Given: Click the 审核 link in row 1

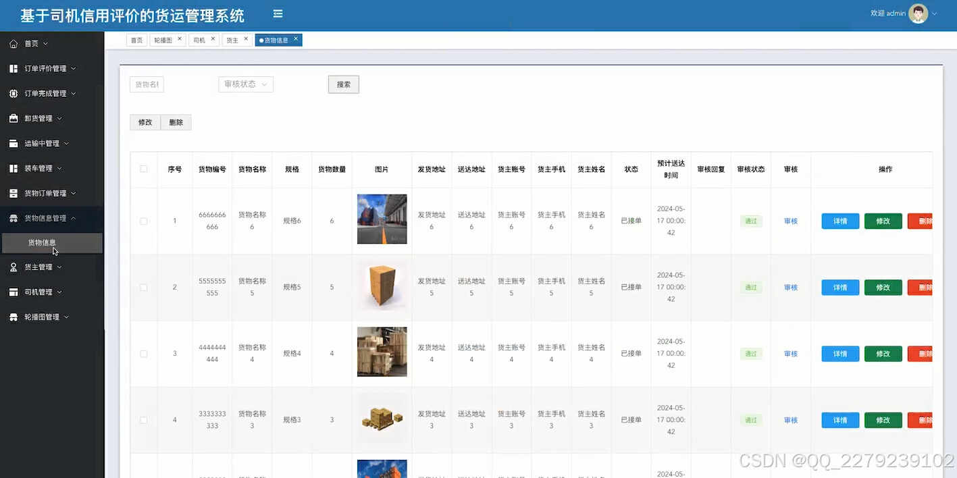Looking at the screenshot, I should click(x=791, y=221).
